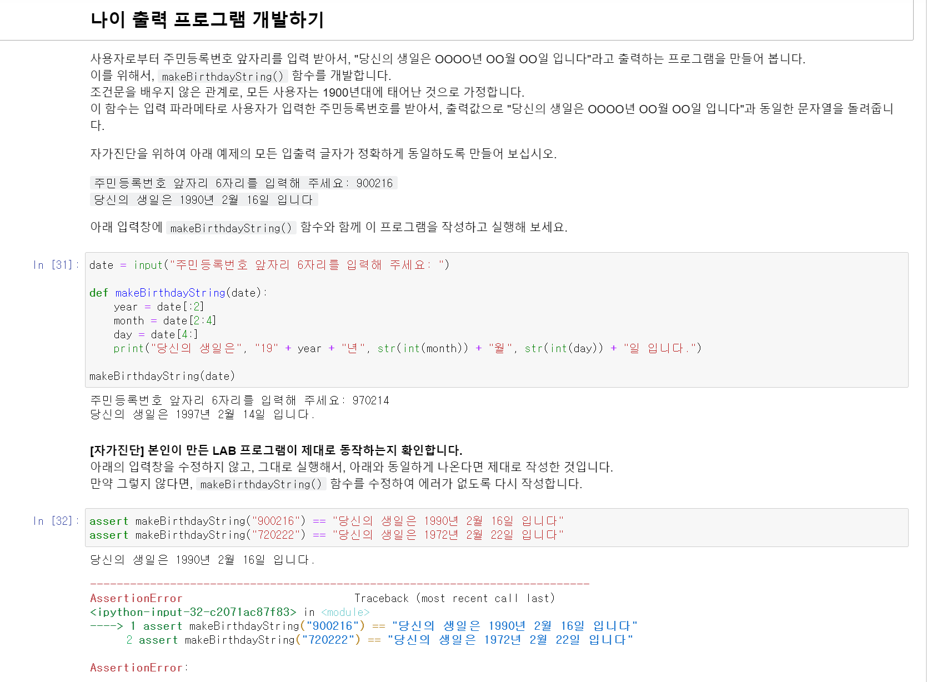The image size is (927, 682).
Task: Click the 'makeBirthdayString(date)' call line in cell 31
Action: click(162, 376)
